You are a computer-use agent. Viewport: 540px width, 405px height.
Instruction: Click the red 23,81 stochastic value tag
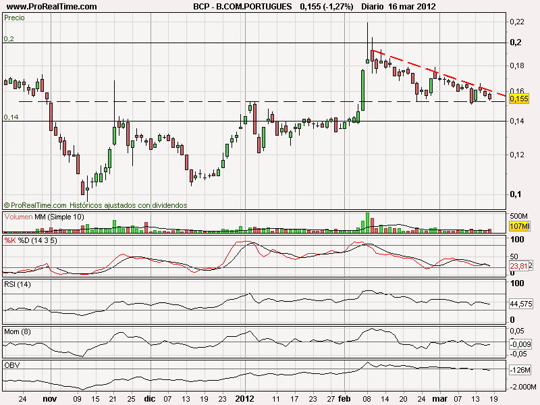[518, 266]
